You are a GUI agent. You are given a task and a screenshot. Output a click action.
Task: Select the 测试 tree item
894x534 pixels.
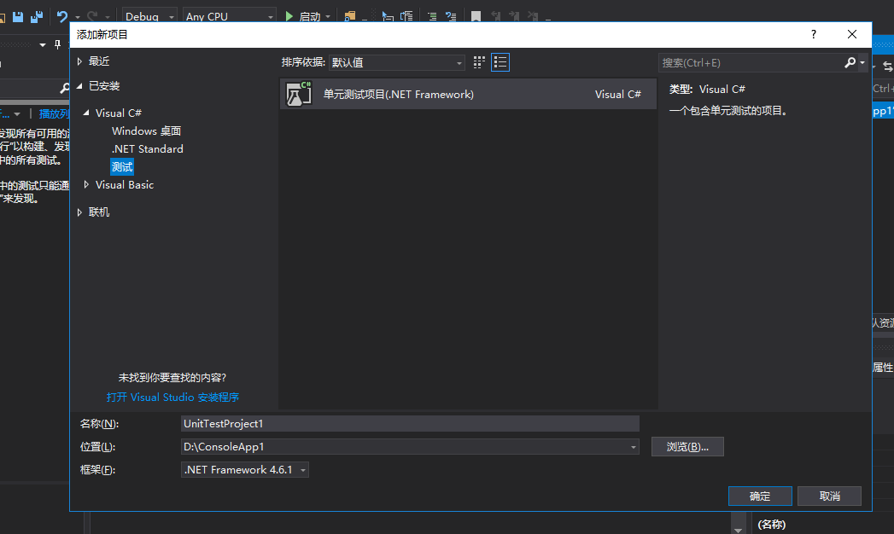click(x=122, y=167)
